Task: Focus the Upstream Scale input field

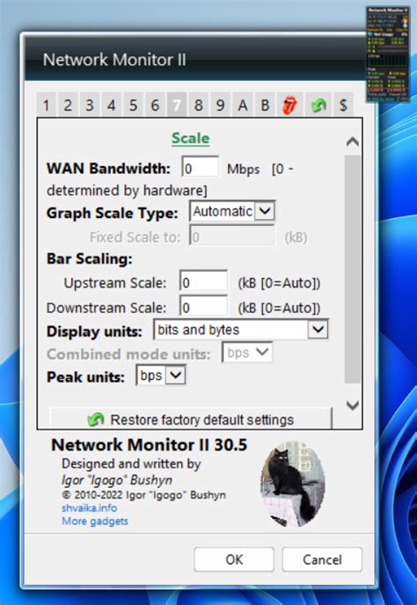Action: pos(203,282)
